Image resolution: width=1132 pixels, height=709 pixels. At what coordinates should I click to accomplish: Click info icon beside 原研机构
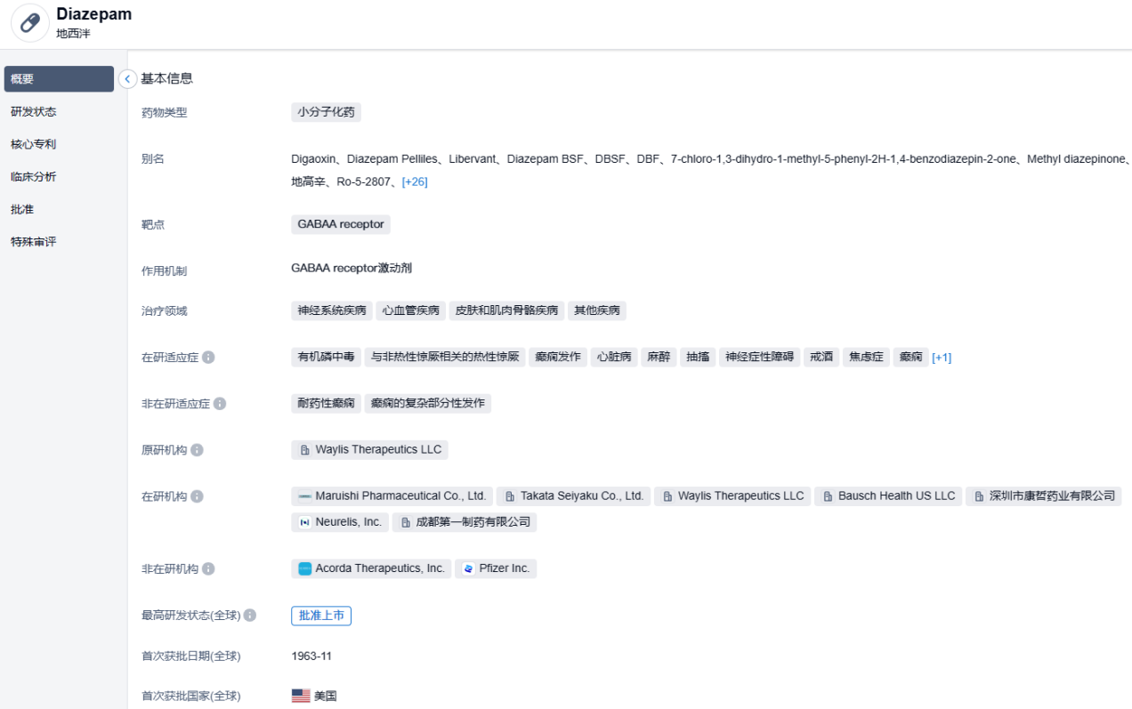(x=197, y=450)
